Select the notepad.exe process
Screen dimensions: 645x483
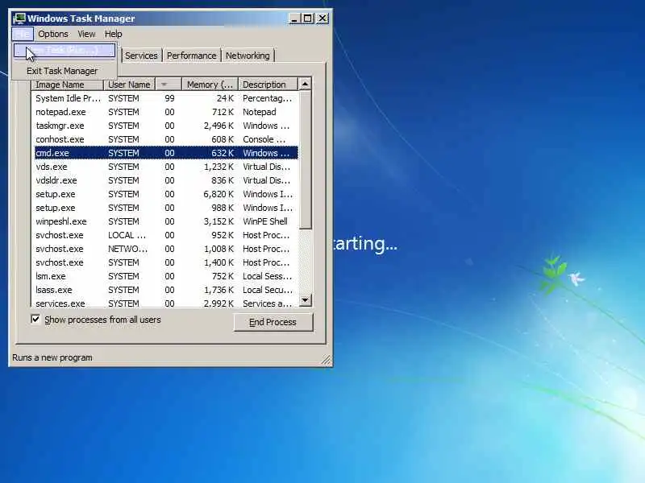pos(166,112)
